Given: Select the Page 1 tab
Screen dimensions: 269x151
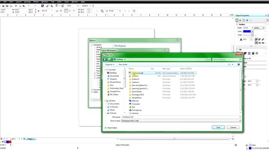Looking at the screenshot, I should click(x=31, y=139).
